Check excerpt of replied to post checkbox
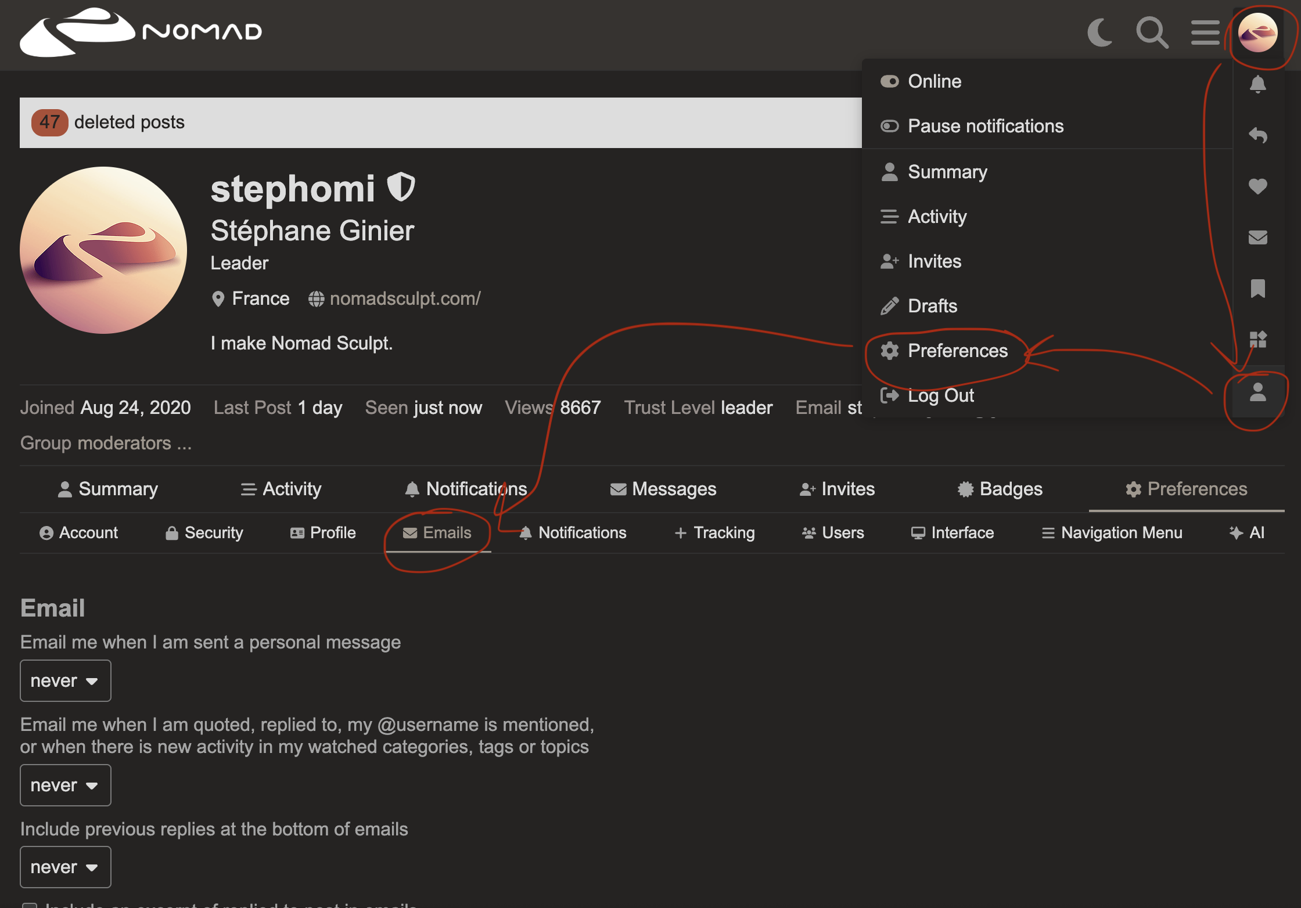This screenshot has height=908, width=1301. pyautogui.click(x=29, y=905)
